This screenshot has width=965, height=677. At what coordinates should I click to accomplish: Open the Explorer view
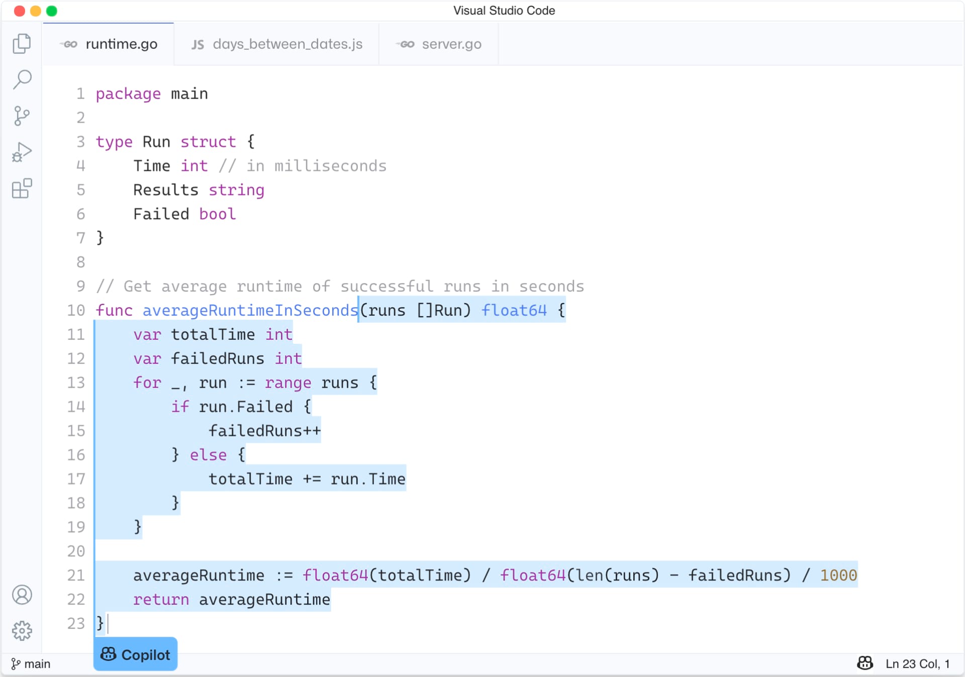coord(22,44)
